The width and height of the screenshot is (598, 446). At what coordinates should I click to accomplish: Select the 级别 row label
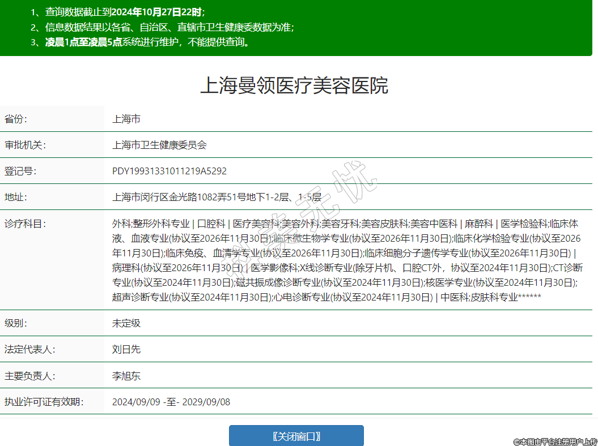click(16, 323)
